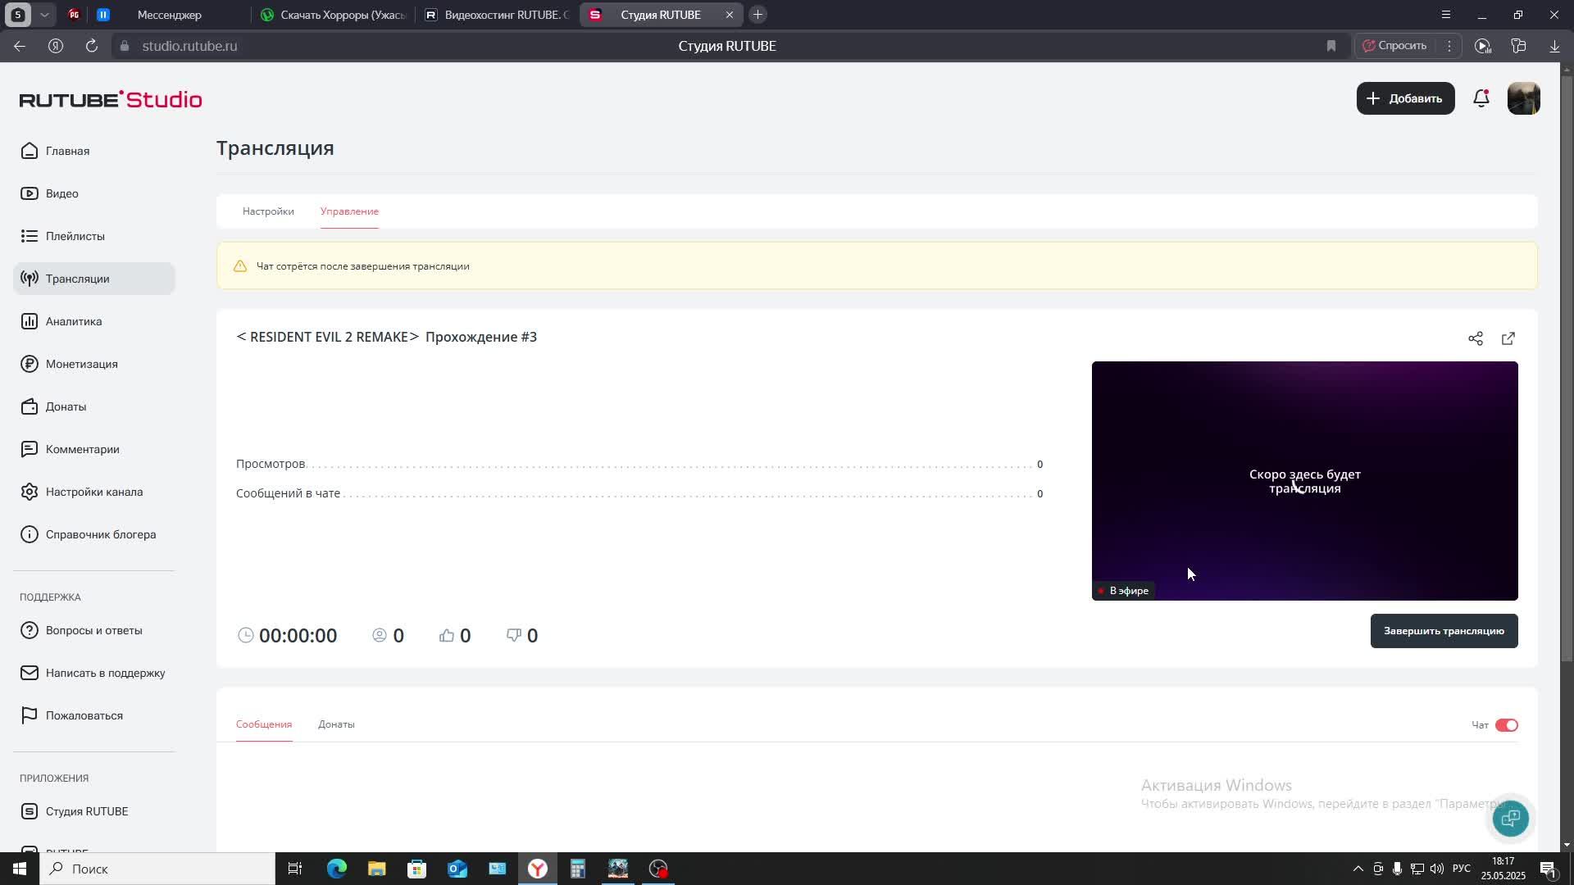Expand the browser tab list chevron
1574x885 pixels.
click(x=45, y=15)
